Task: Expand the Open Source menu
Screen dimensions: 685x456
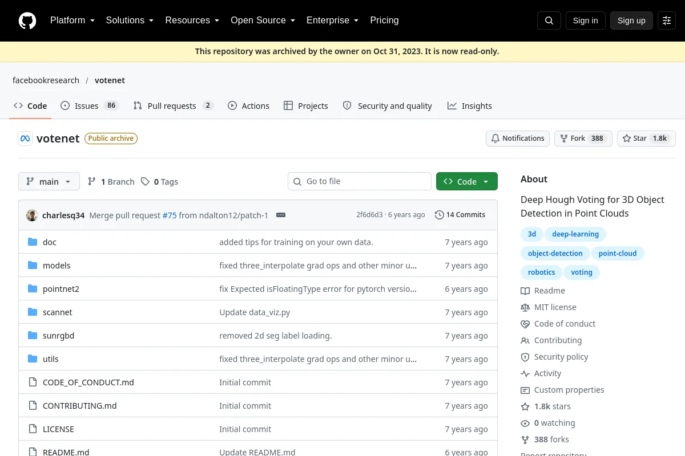Action: [263, 21]
